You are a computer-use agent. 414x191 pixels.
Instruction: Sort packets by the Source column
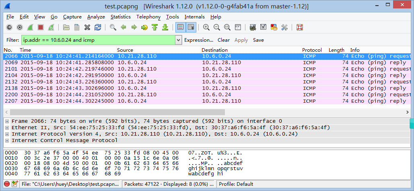click(159, 50)
